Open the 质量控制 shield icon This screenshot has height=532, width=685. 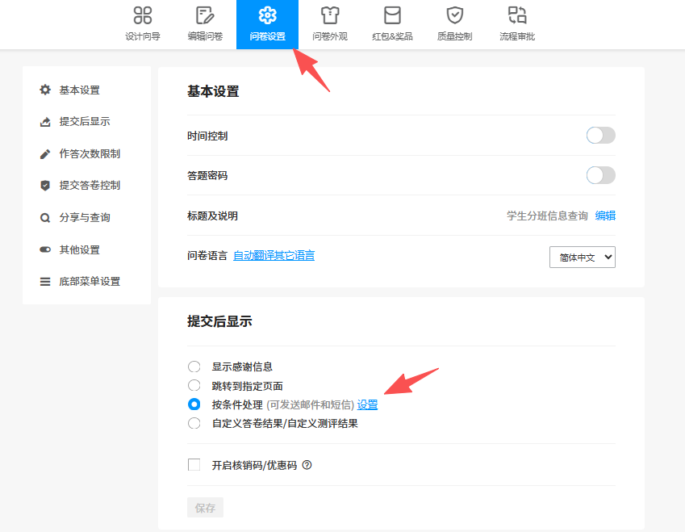click(455, 15)
